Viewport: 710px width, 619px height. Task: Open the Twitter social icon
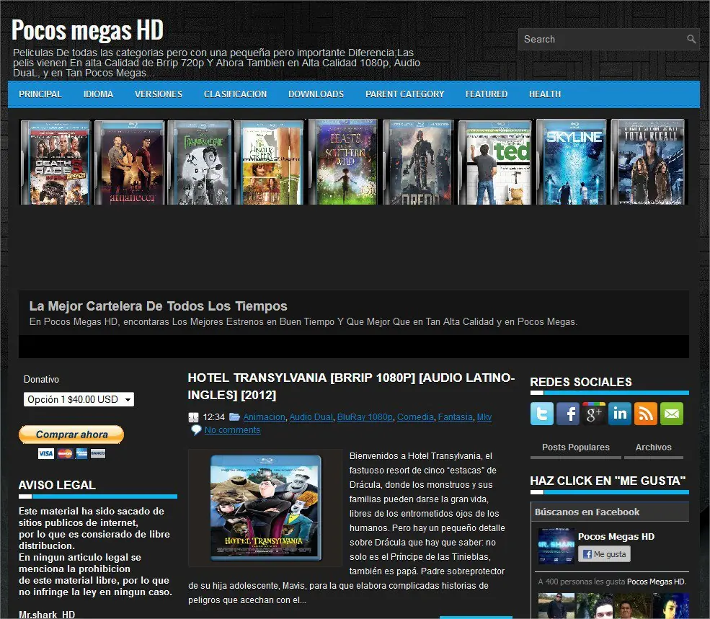pyautogui.click(x=542, y=414)
